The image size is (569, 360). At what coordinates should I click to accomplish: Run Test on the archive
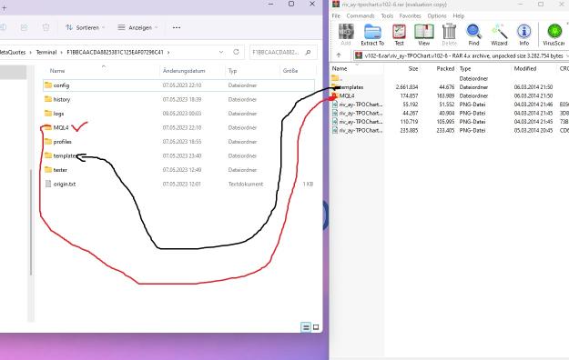399,35
